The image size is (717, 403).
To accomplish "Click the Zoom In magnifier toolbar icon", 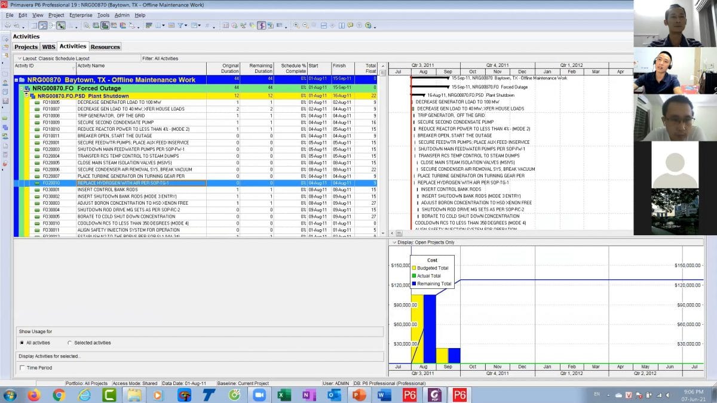I will pos(296,26).
